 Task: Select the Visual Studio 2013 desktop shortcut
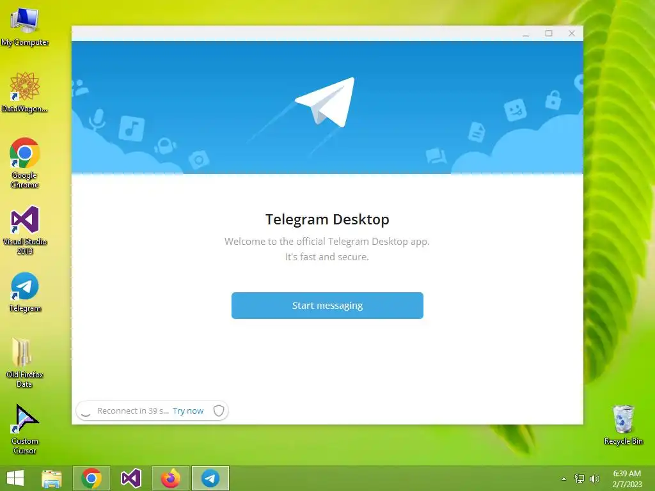pos(25,230)
